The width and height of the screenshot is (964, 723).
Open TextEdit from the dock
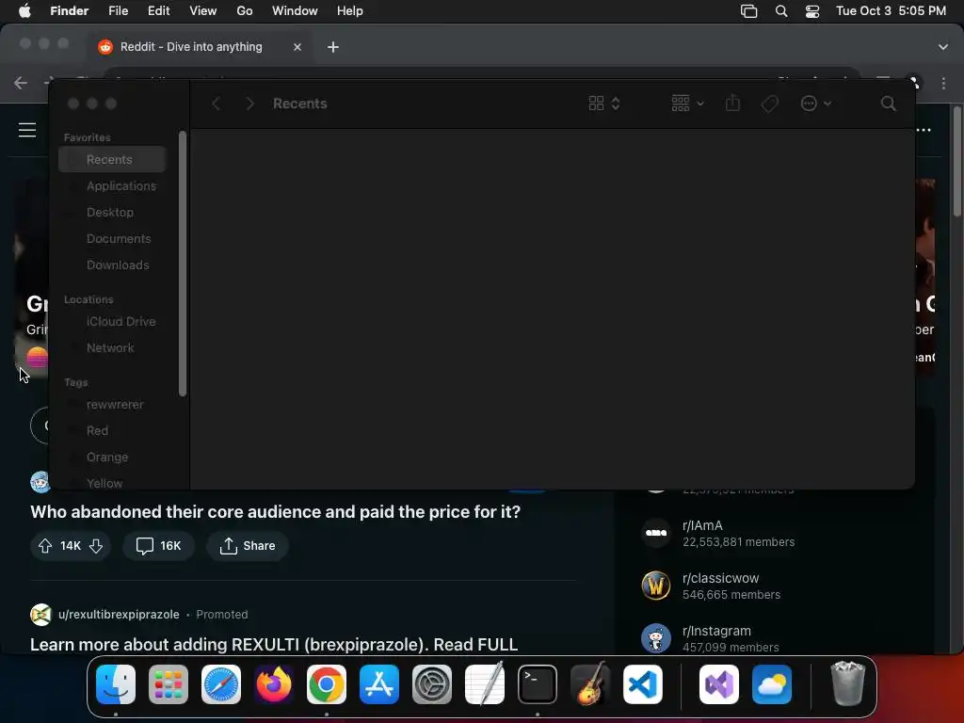coord(485,684)
